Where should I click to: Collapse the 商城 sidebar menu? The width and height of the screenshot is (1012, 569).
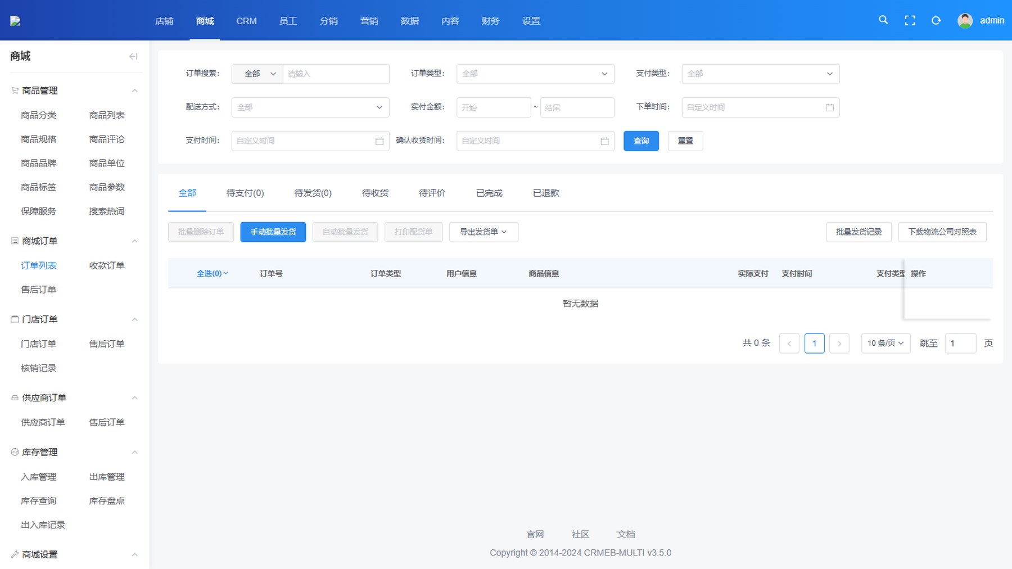133,56
